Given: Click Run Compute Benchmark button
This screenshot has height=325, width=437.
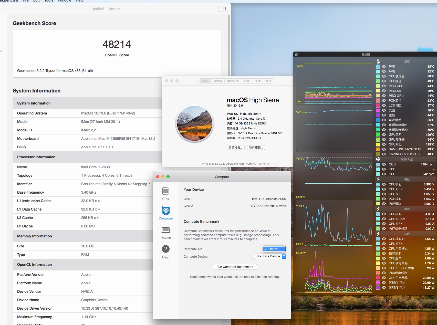Looking at the screenshot, I should [235, 267].
